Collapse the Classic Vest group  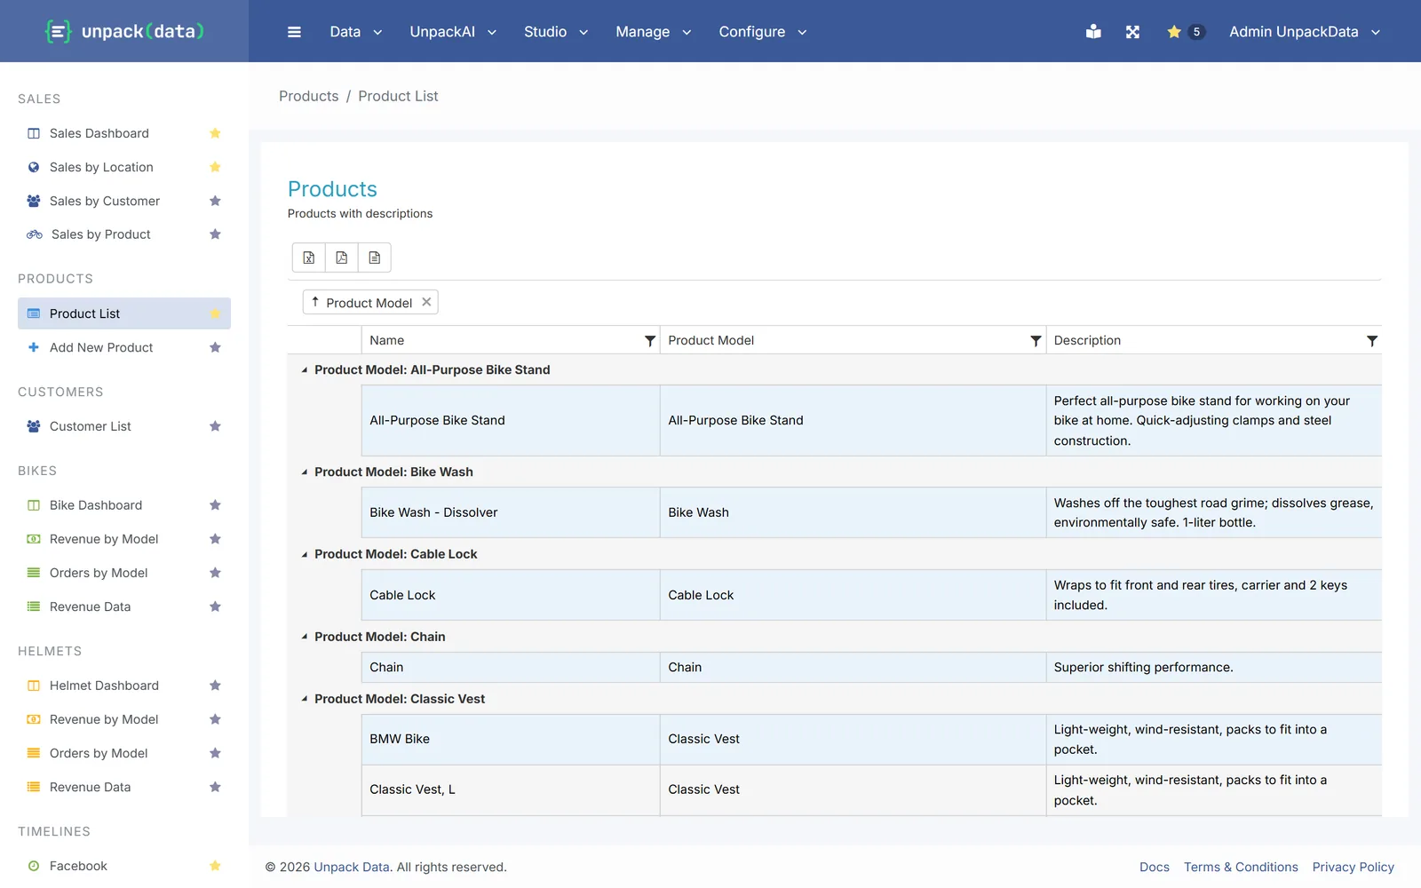coord(304,699)
